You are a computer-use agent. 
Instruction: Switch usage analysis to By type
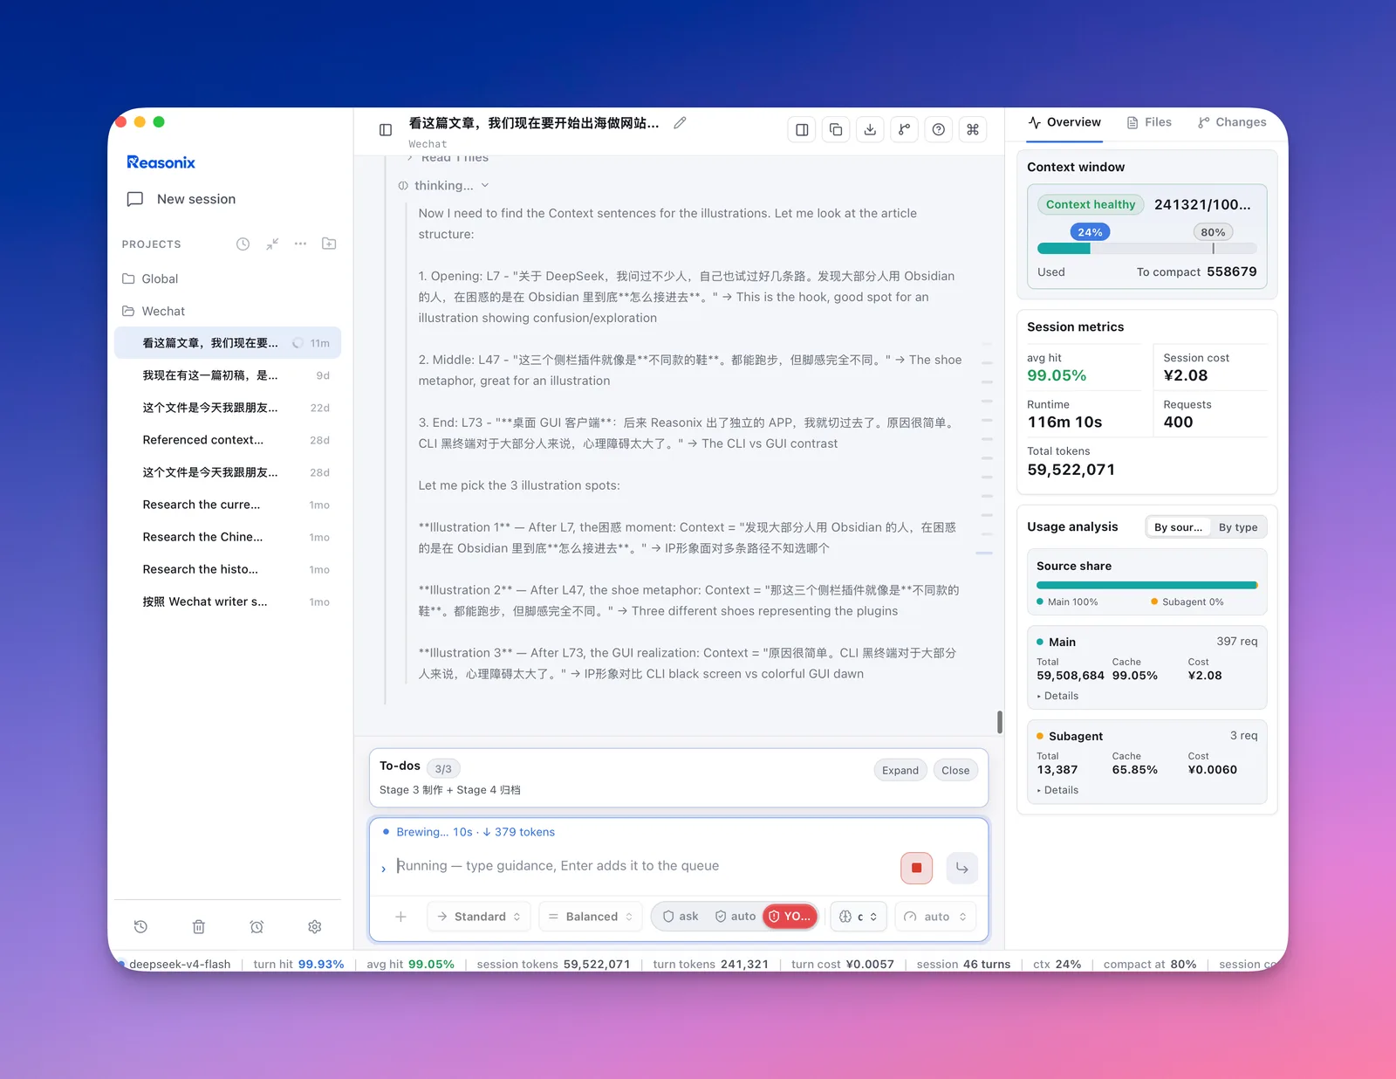tap(1238, 527)
